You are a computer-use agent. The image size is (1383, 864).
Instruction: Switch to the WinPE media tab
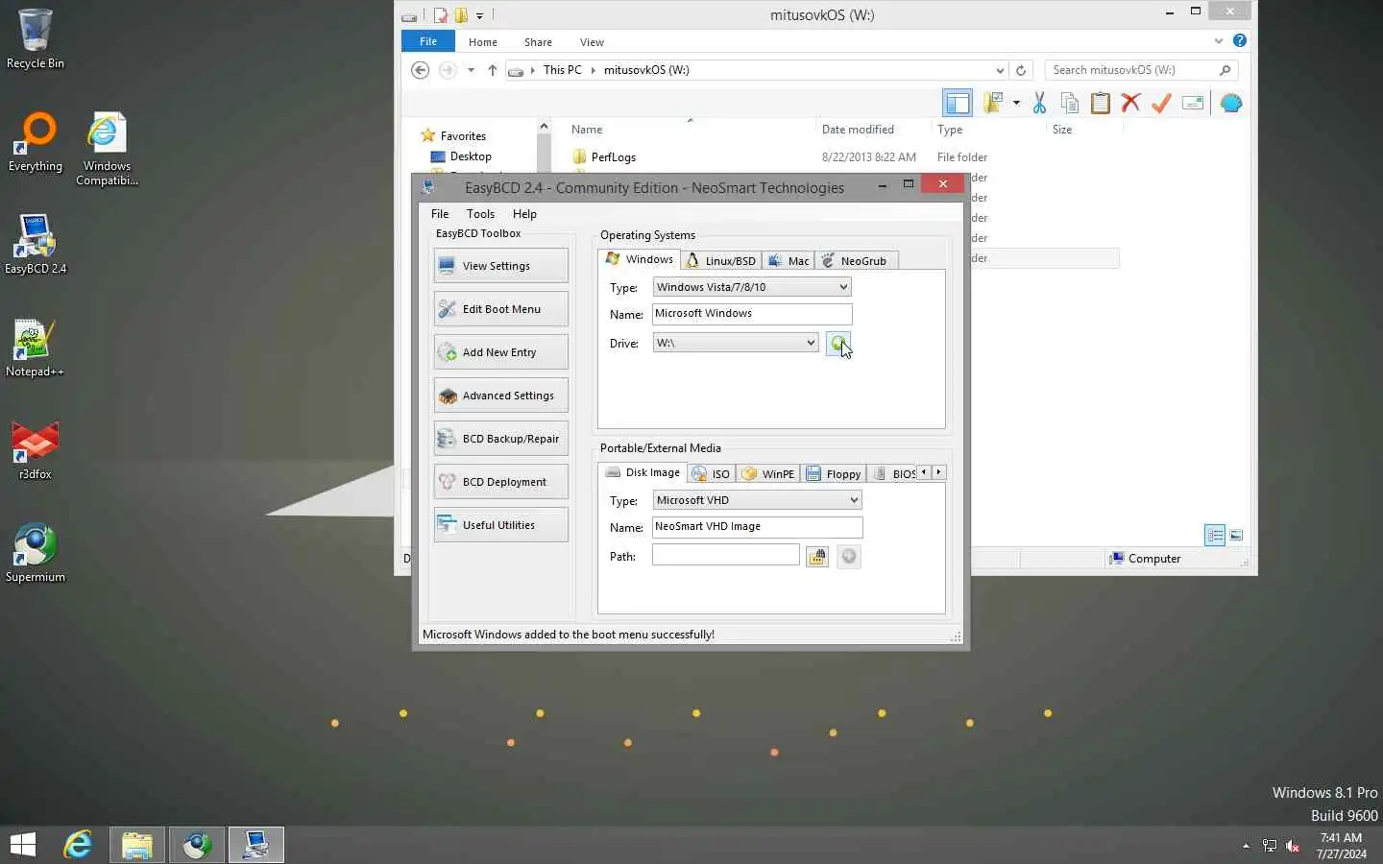click(768, 474)
